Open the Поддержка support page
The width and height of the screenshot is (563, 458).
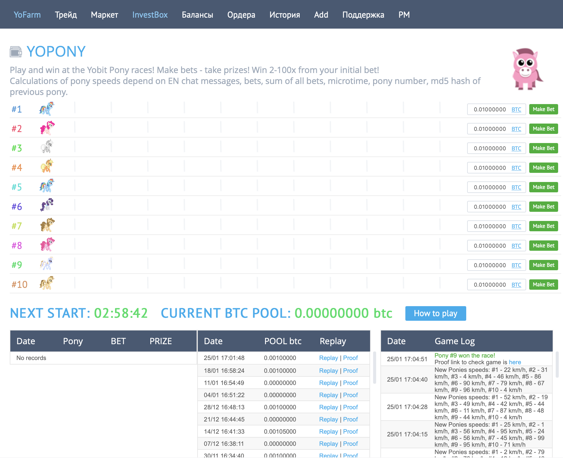pyautogui.click(x=363, y=15)
